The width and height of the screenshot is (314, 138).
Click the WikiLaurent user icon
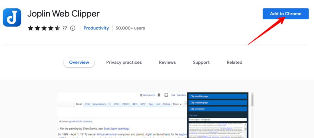141,95
